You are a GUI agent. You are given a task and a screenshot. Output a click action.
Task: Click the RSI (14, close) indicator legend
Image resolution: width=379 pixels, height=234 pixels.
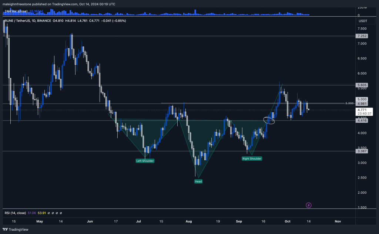point(15,213)
